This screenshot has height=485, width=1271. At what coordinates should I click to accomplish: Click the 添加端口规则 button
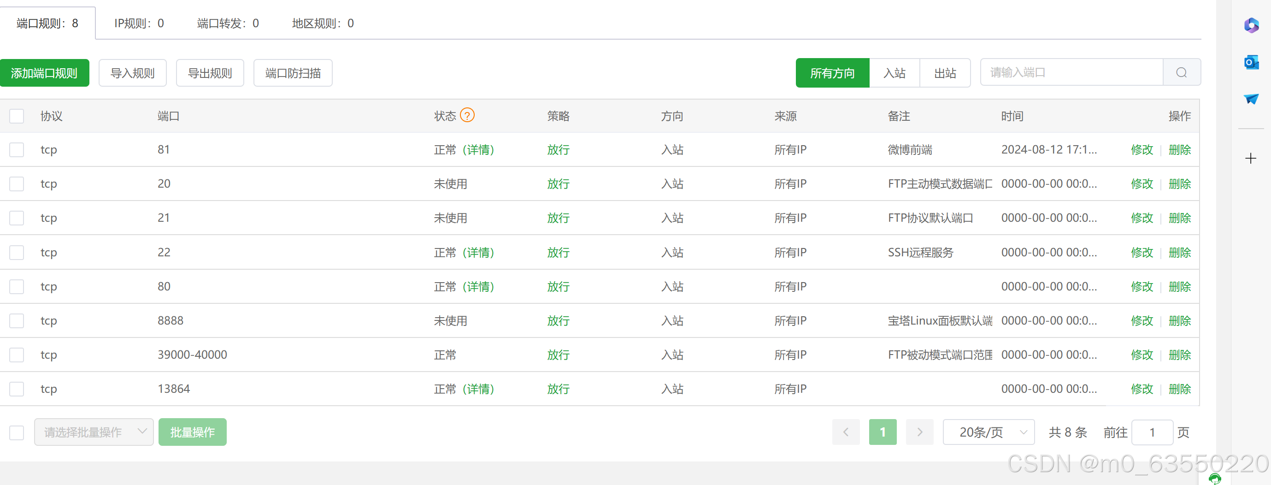coord(44,73)
